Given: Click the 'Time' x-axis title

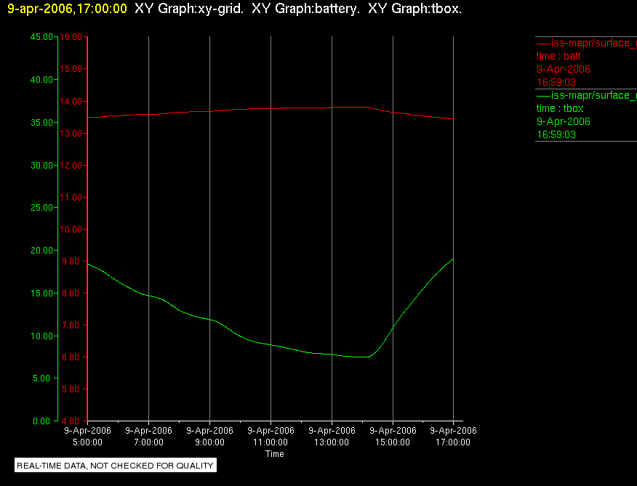Looking at the screenshot, I should point(275,454).
